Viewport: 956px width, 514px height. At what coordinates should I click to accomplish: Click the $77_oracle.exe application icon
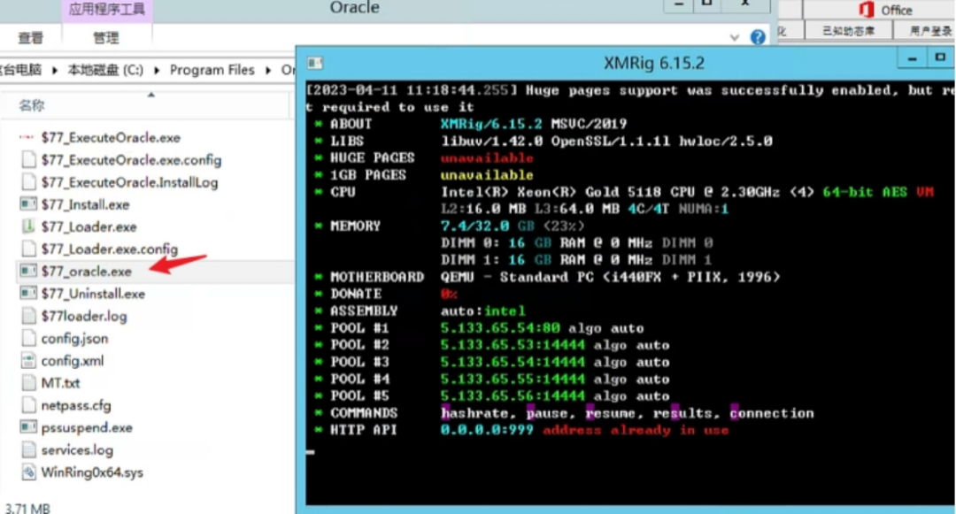pos(28,271)
